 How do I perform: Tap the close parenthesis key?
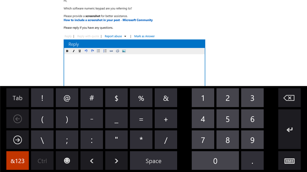pos(67,119)
